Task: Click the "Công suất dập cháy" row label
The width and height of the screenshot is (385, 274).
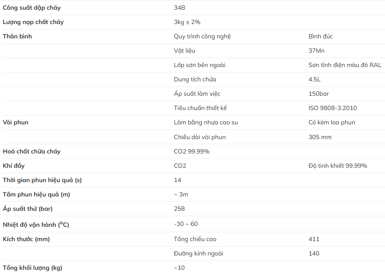Action: 33,8
